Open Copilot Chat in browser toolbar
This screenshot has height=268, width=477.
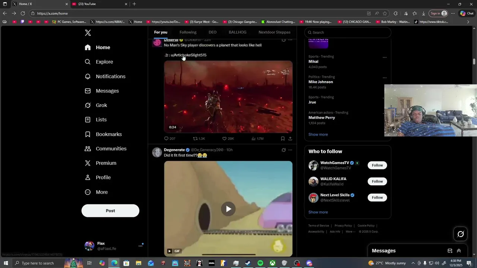[x=467, y=13]
